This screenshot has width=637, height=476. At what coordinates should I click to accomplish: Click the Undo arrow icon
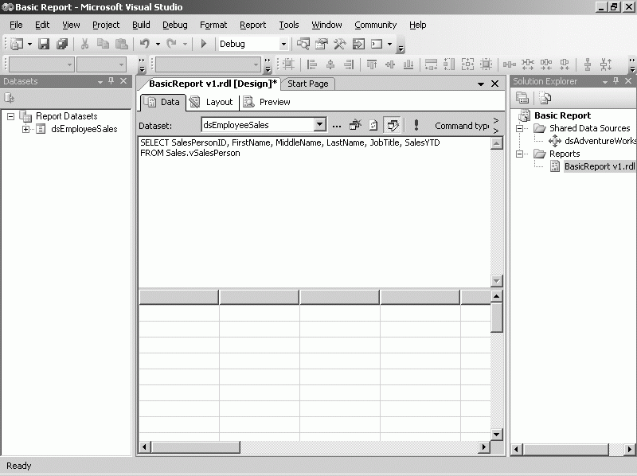point(145,44)
